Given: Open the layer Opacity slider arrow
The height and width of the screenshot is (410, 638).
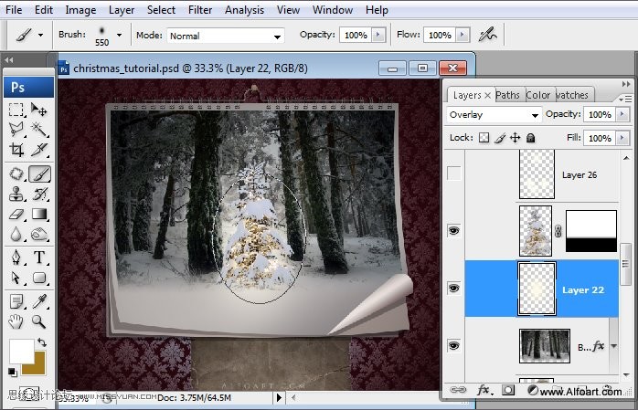Looking at the screenshot, I should click(622, 114).
